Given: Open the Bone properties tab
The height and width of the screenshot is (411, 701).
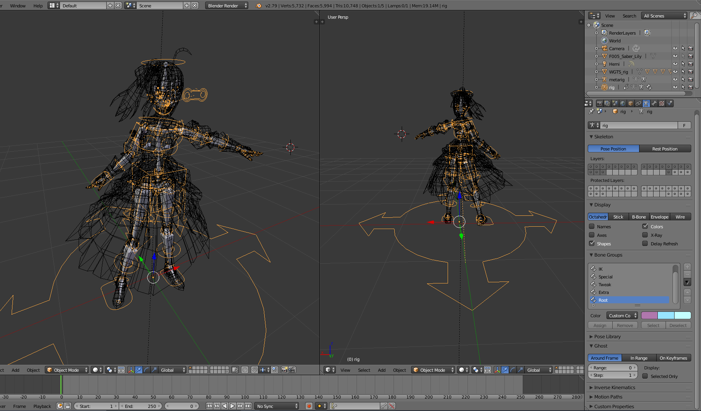Looking at the screenshot, I should click(x=654, y=103).
